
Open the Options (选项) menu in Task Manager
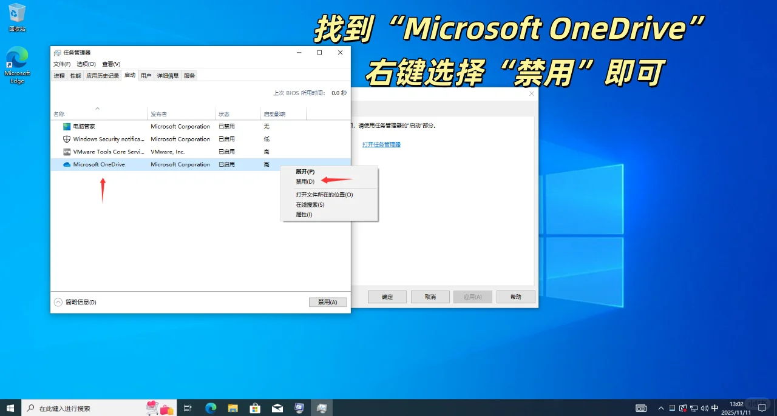(86, 64)
